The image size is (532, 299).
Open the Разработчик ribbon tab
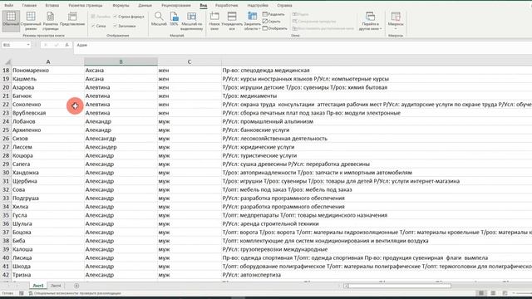(x=227, y=6)
